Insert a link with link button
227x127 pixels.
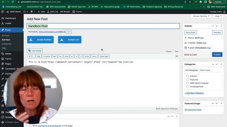[39, 56]
